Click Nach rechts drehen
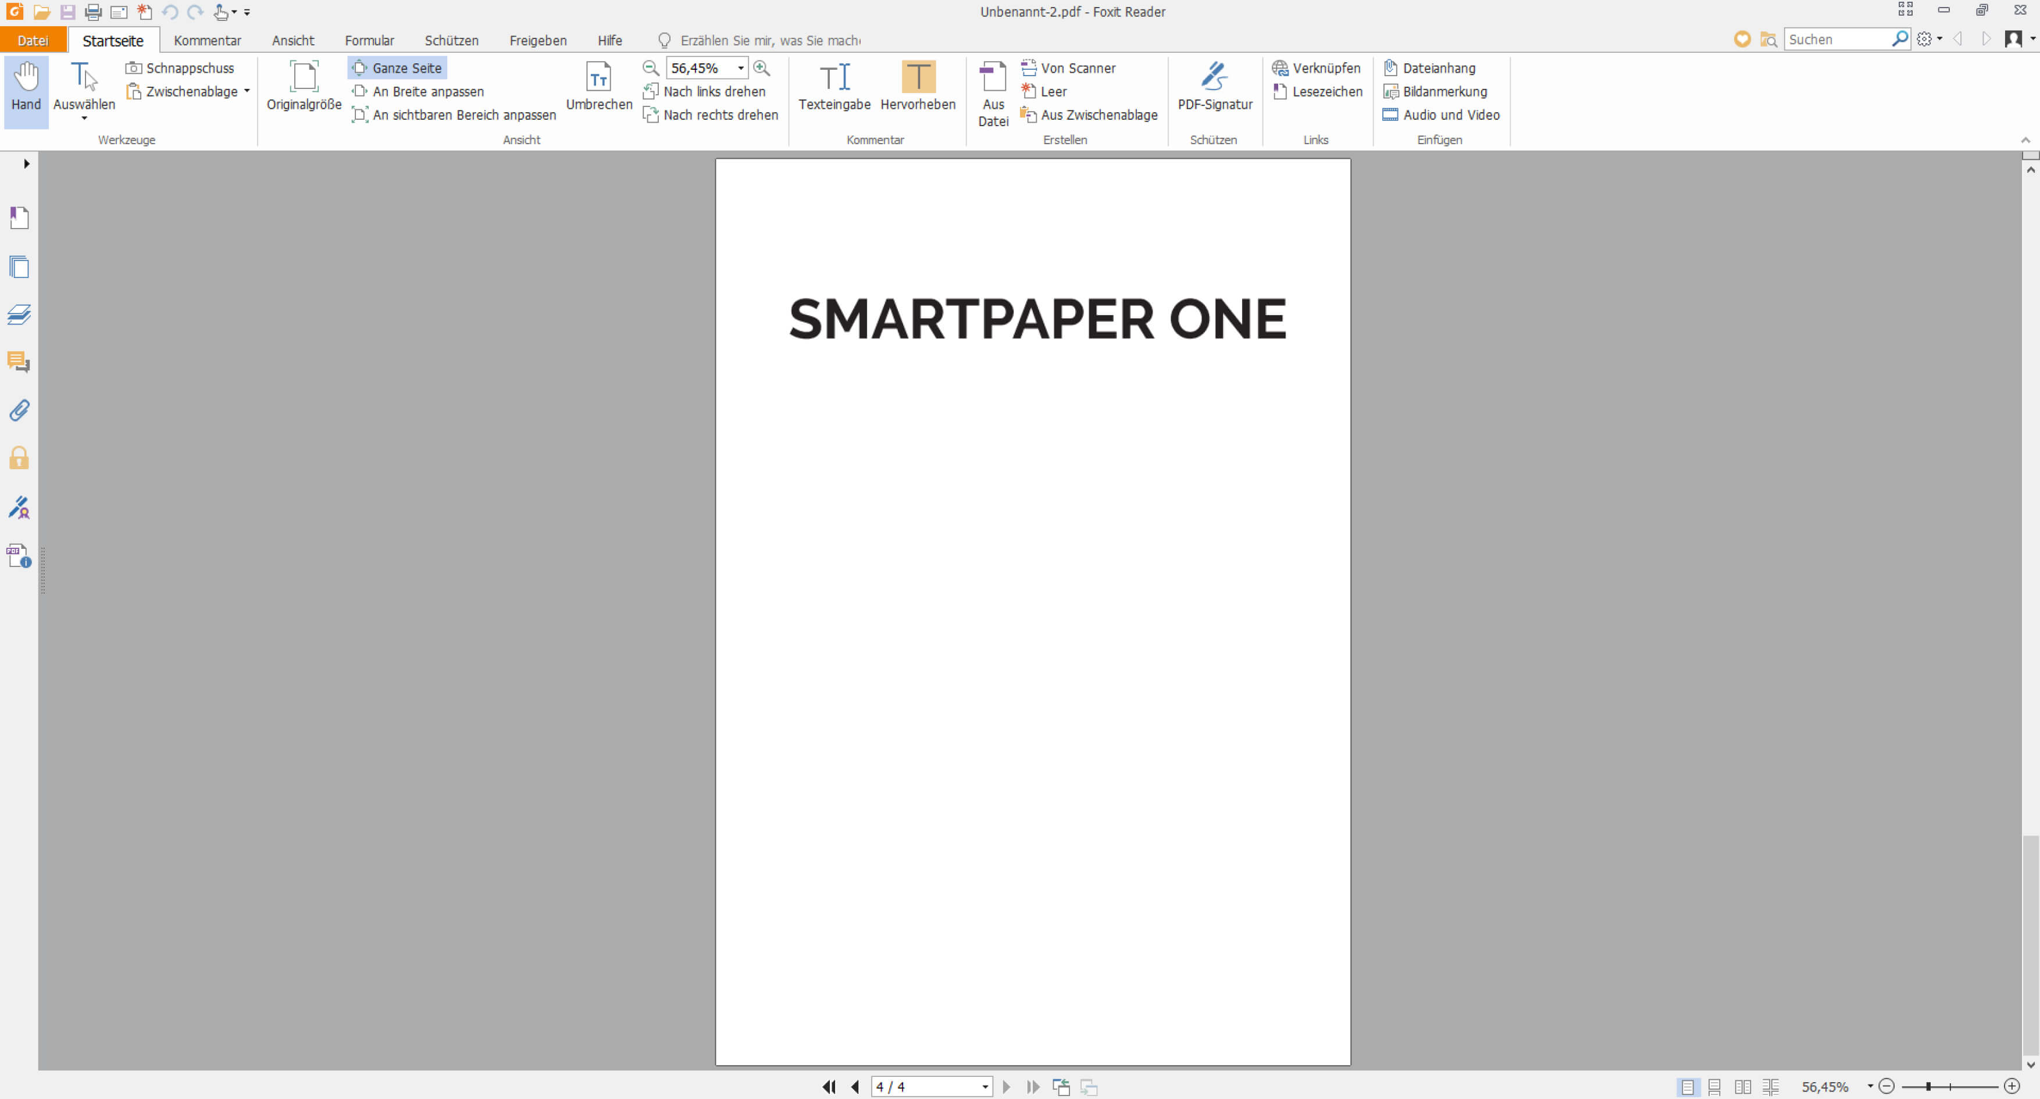Viewport: 2040px width, 1099px height. (x=711, y=115)
